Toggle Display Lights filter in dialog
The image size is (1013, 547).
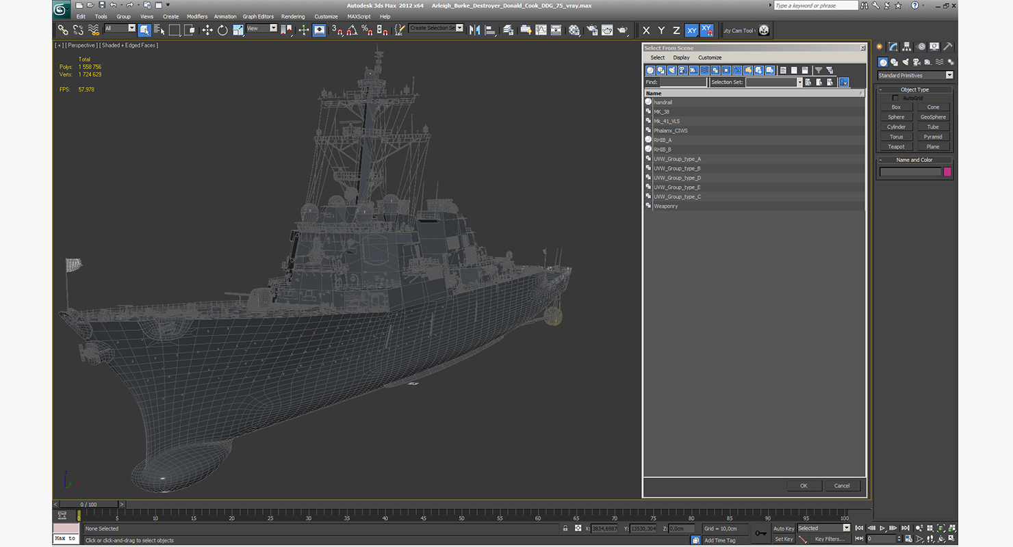[672, 70]
